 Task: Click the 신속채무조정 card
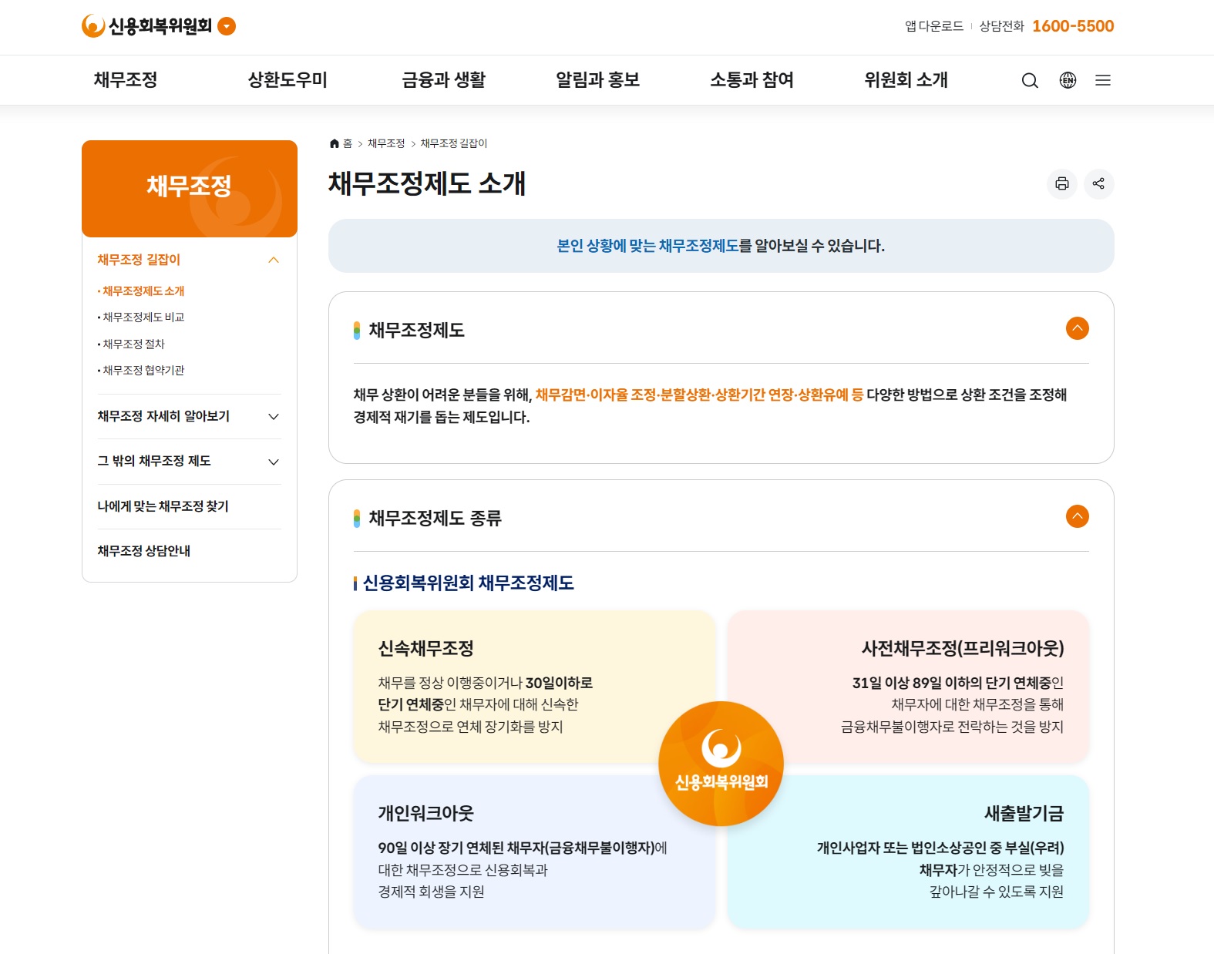(535, 687)
